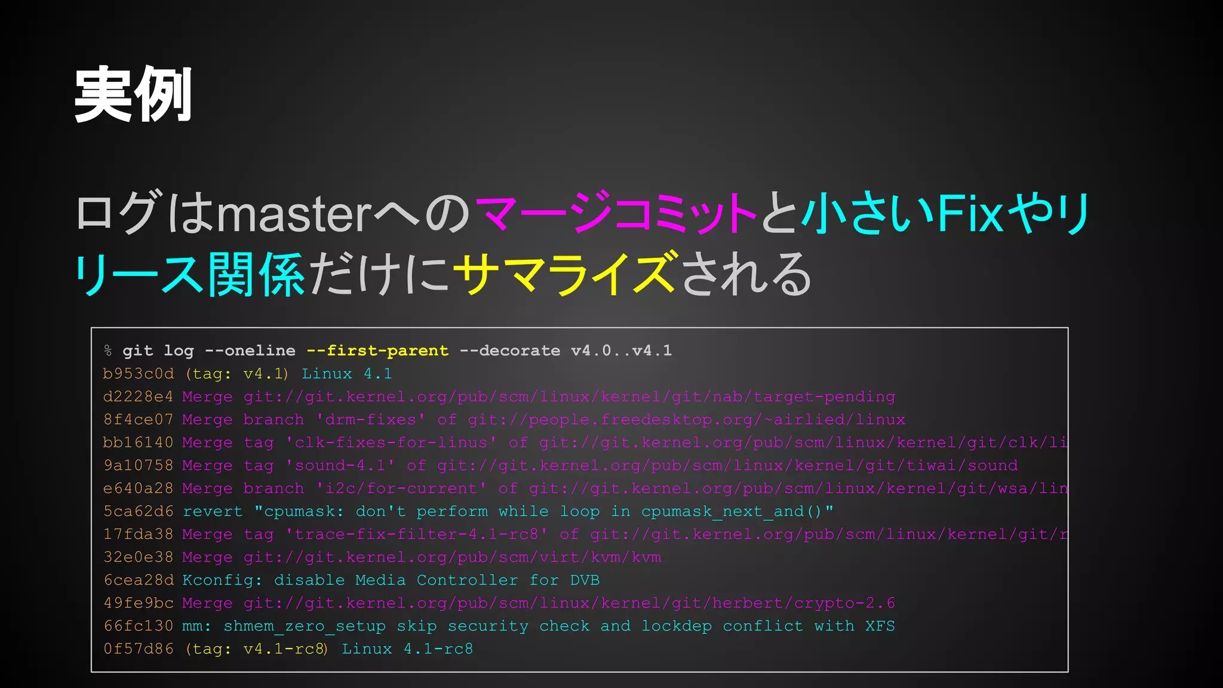Click commit hash e640a28

tap(139, 489)
